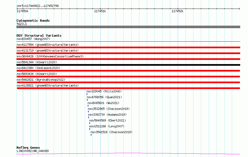Click the 117450k ruler label
The height and width of the screenshot is (157, 248).
(23, 11)
